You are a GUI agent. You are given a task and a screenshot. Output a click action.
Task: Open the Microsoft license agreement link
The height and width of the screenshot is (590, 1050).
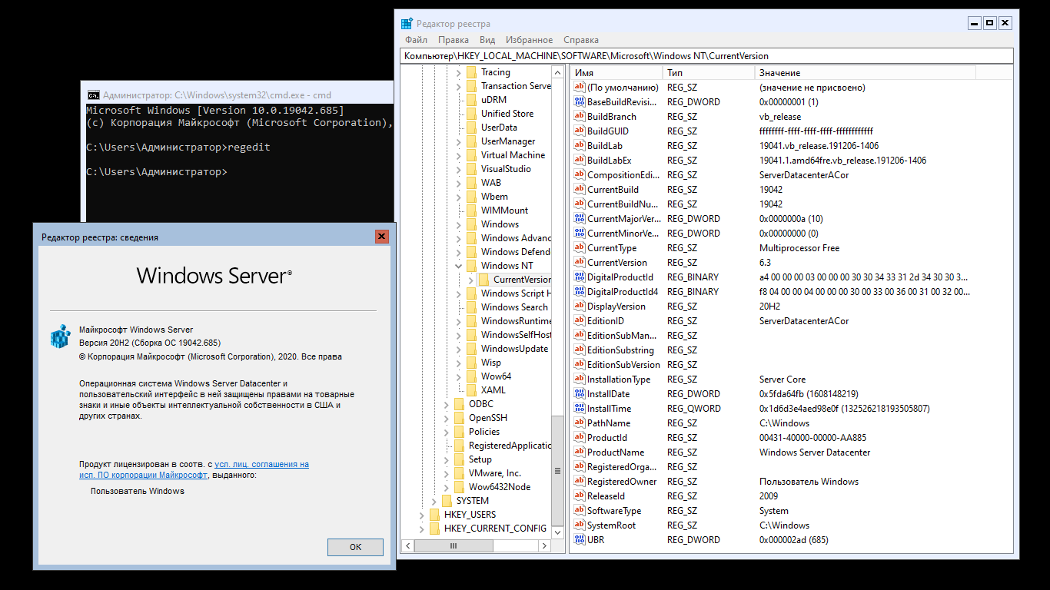pos(194,469)
